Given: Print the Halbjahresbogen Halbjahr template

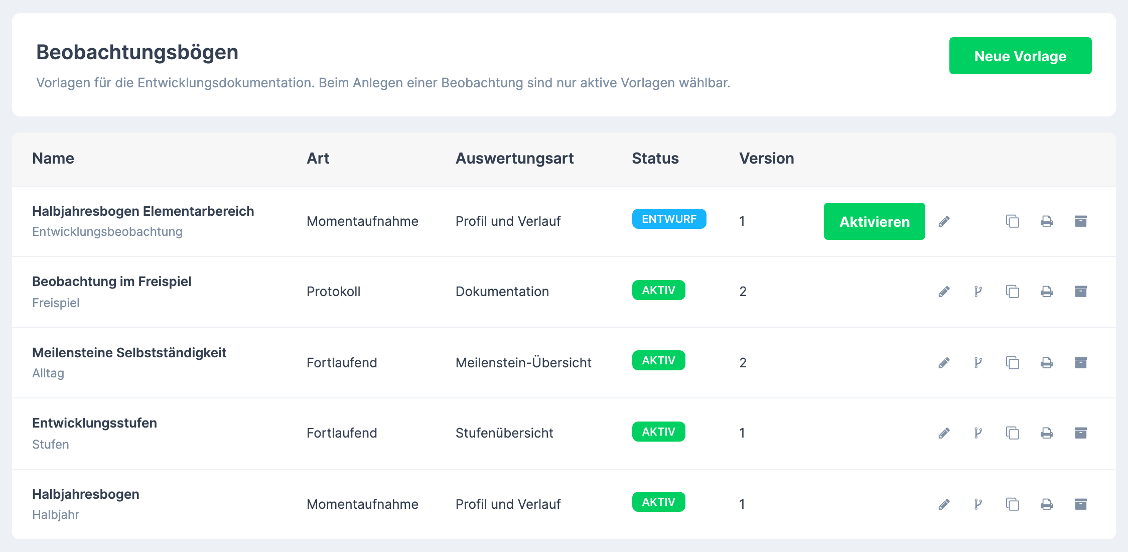Looking at the screenshot, I should point(1047,504).
